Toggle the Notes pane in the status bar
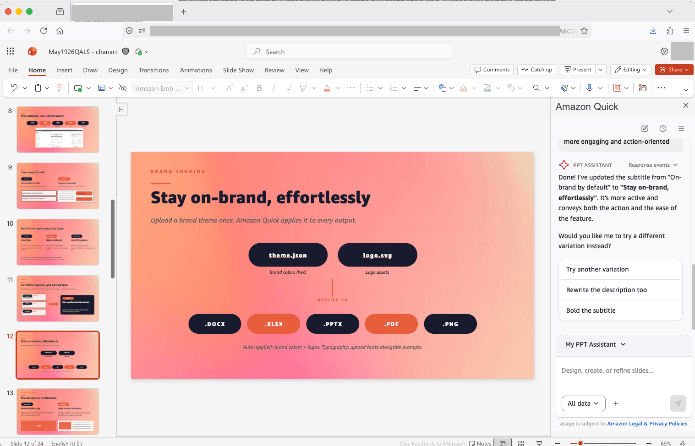Viewport: 695px width, 446px height. tap(480, 443)
